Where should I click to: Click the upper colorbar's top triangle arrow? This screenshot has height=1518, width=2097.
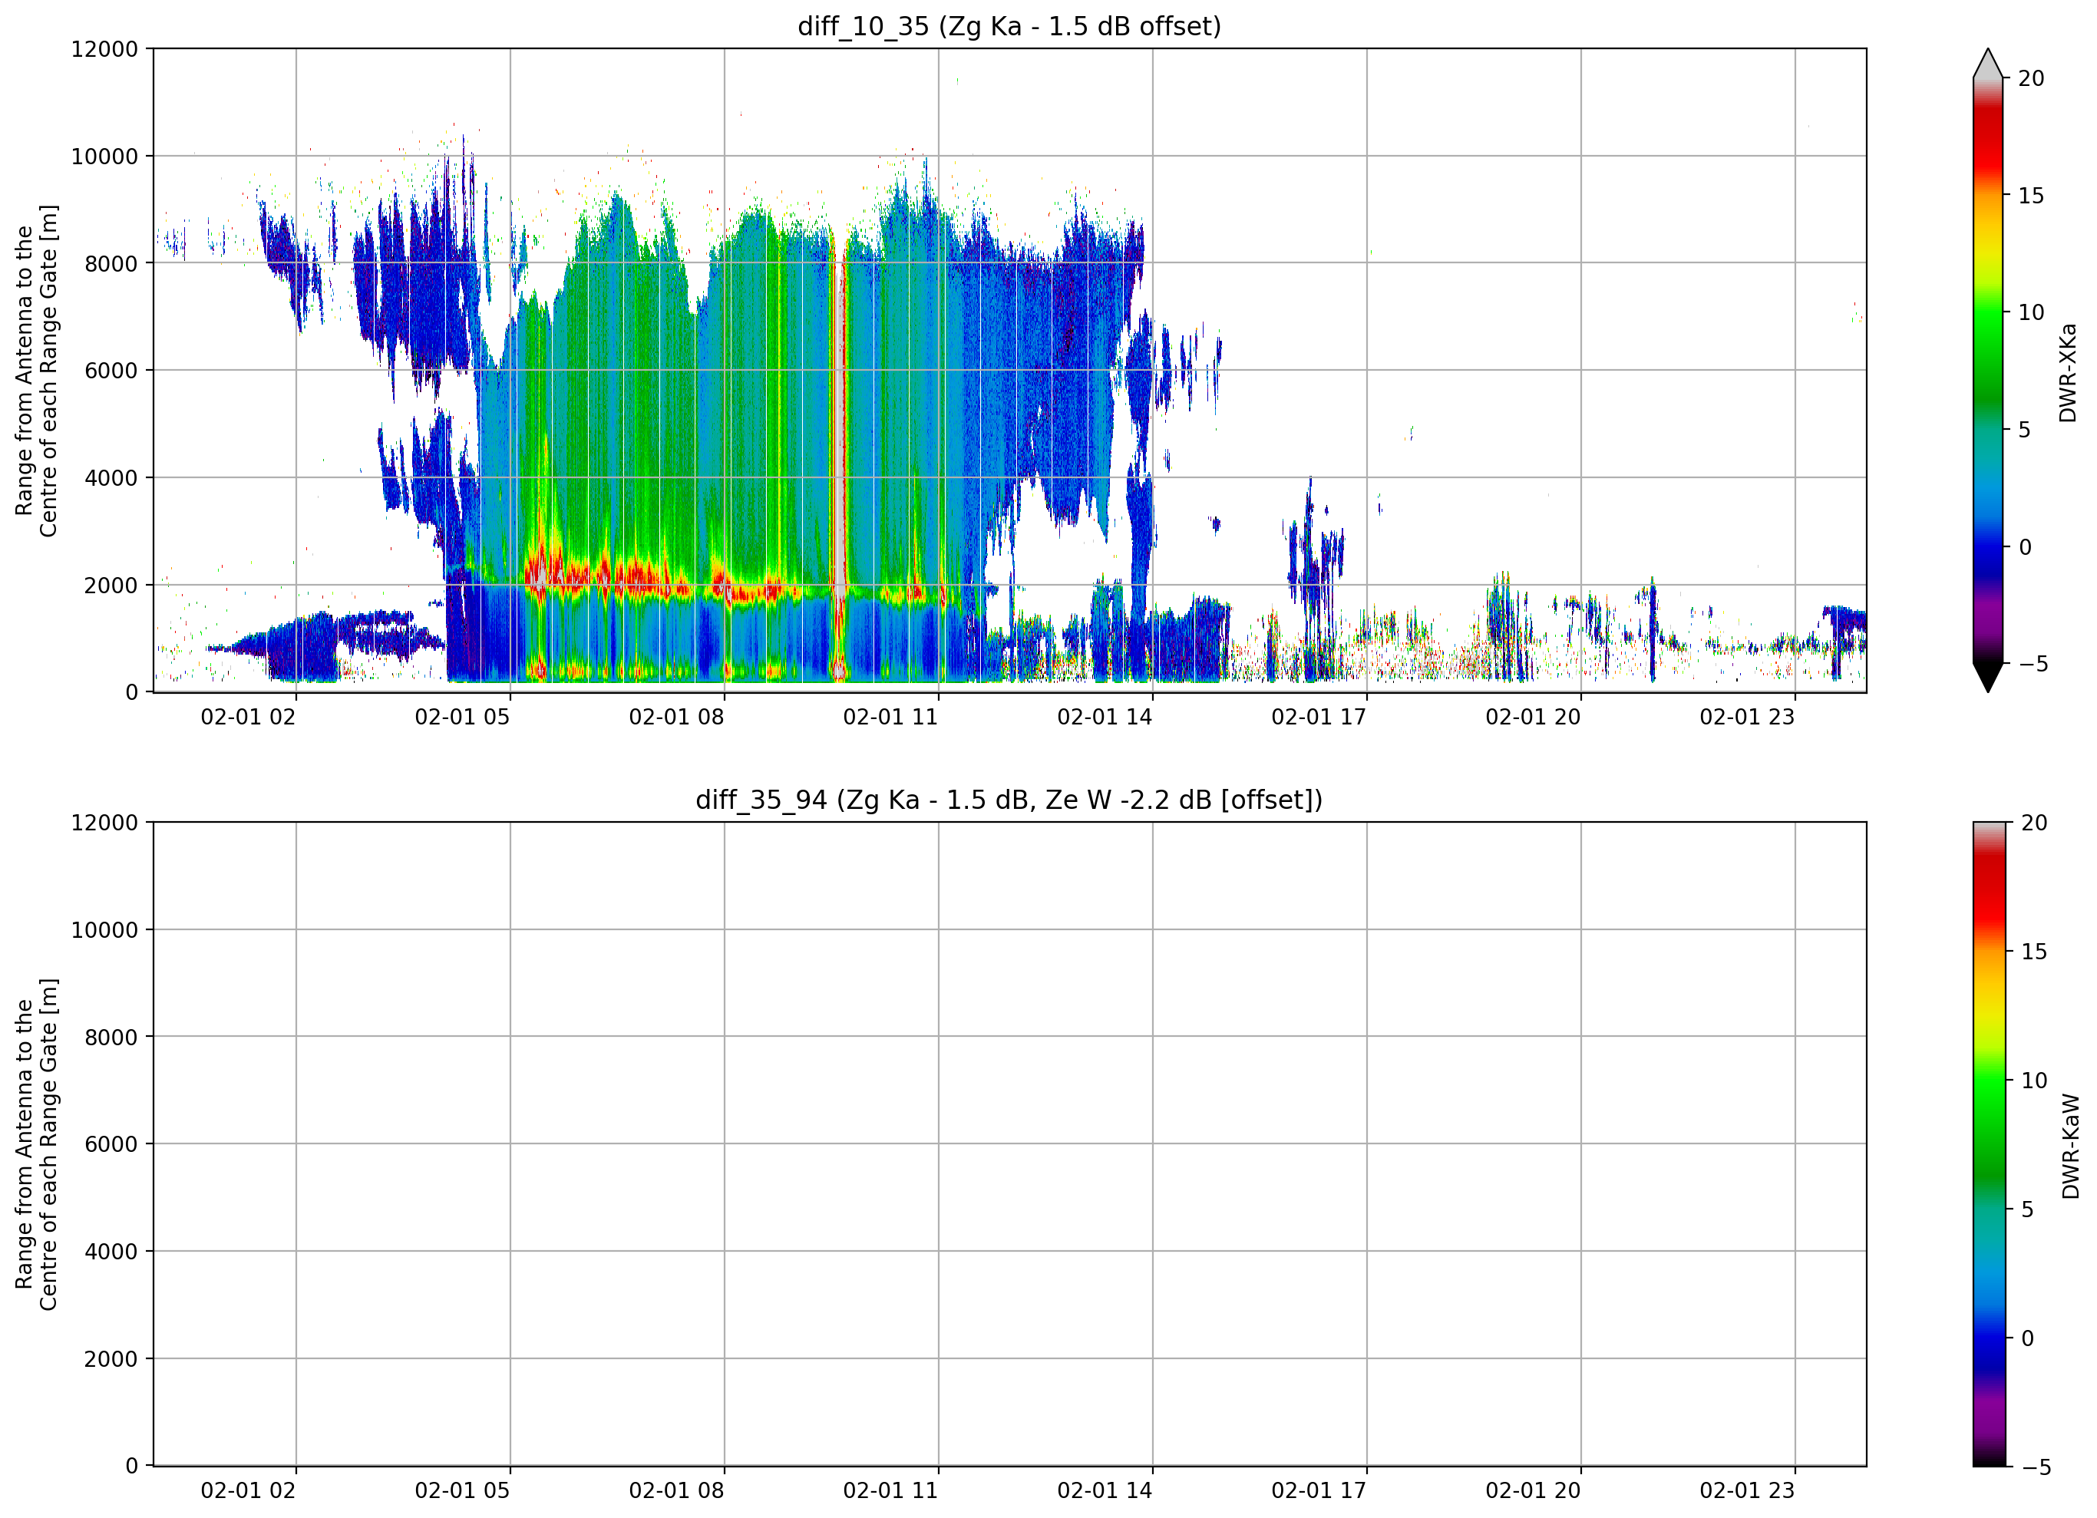coord(1988,63)
